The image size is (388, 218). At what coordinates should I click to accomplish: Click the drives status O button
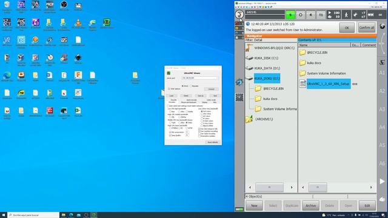click(x=301, y=15)
